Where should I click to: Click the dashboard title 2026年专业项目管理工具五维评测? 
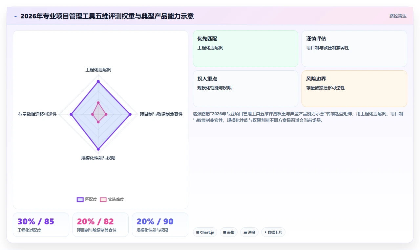(107, 16)
